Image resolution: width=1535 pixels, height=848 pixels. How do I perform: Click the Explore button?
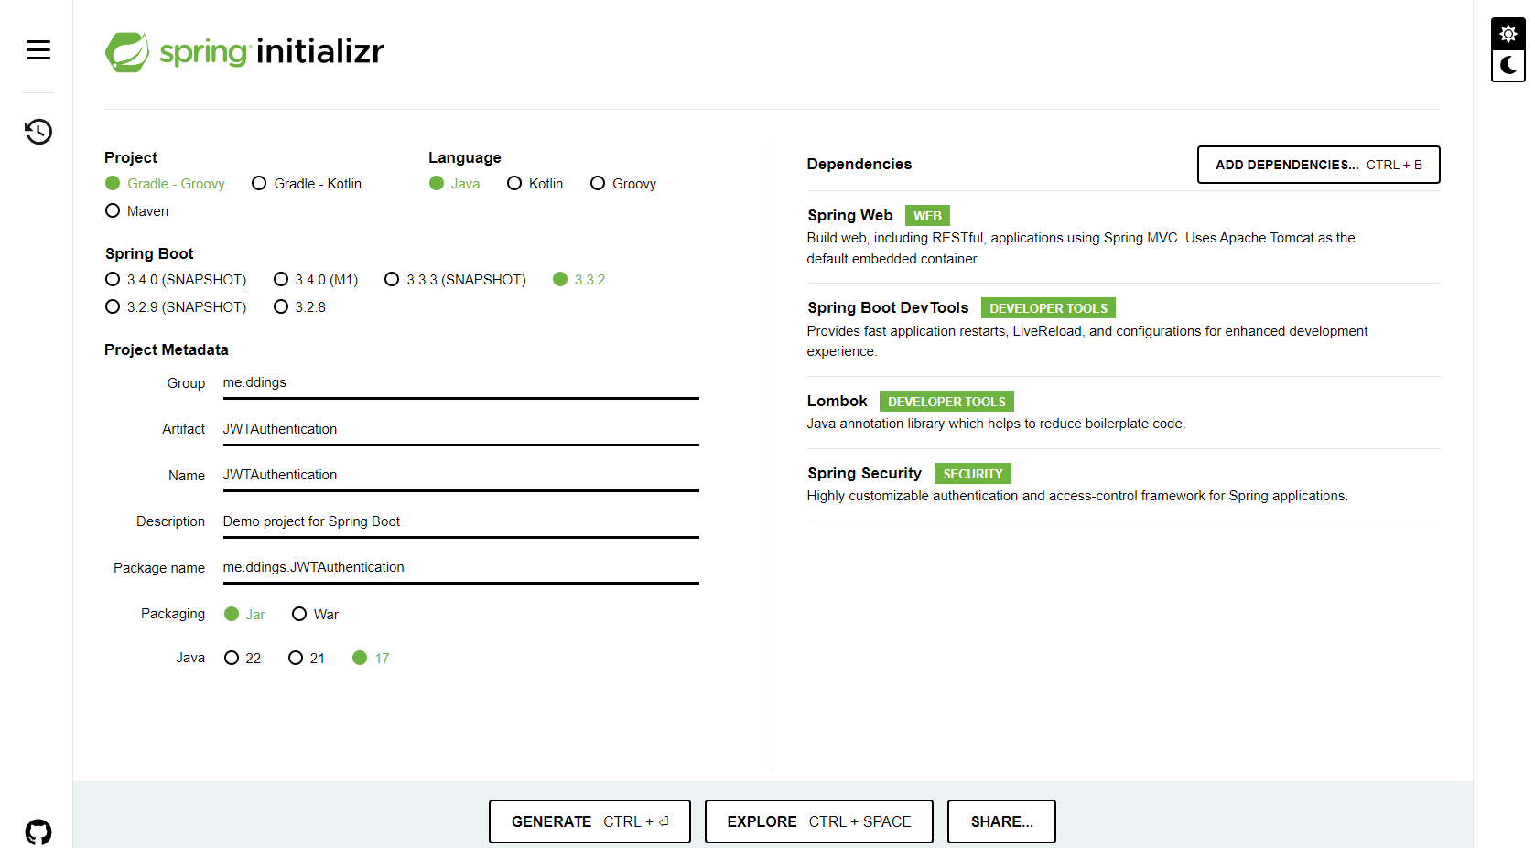pyautogui.click(x=818, y=821)
